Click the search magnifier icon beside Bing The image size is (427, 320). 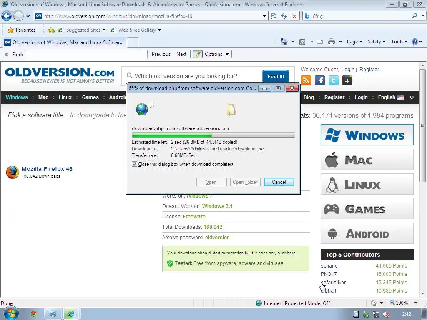414,16
